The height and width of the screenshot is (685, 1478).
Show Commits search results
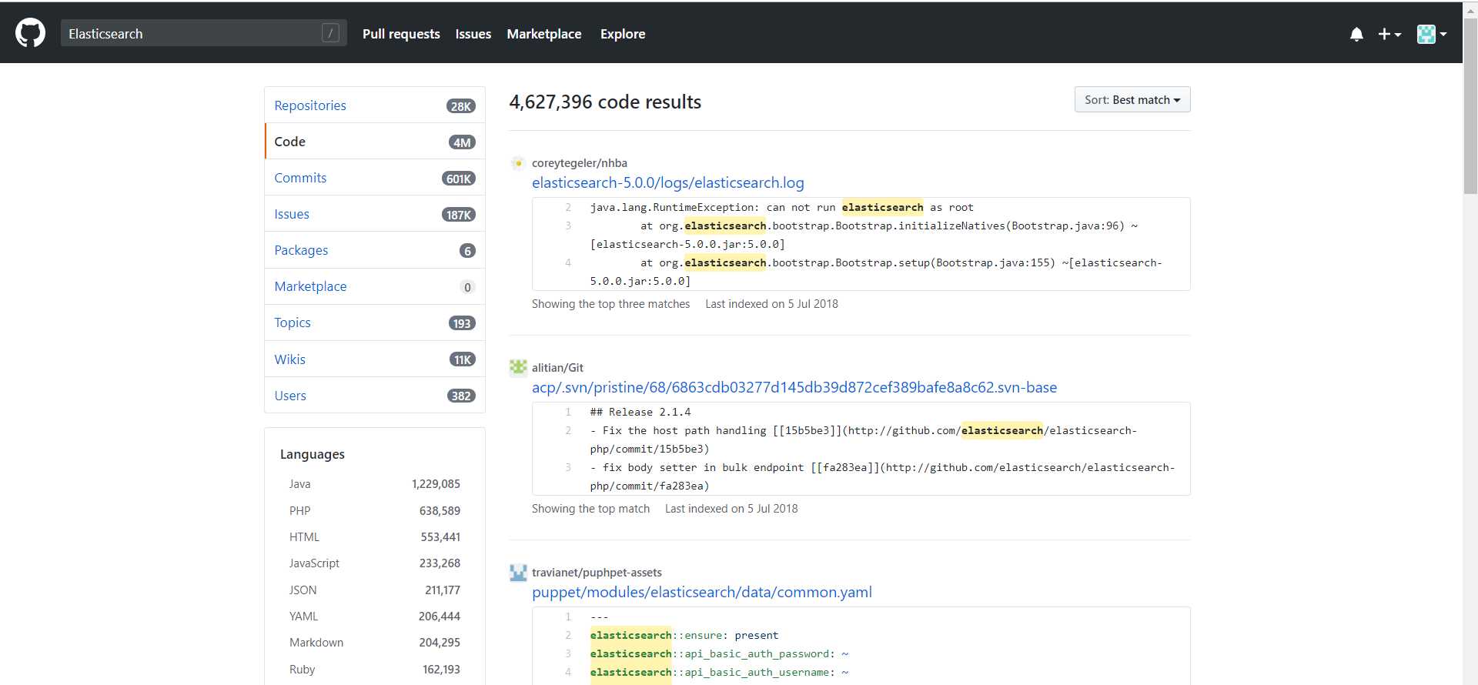(375, 178)
